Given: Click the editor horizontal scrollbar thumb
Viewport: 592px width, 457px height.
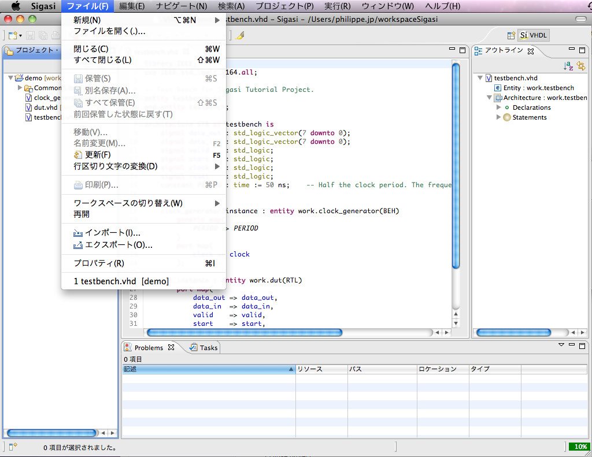Looking at the screenshot, I should [x=245, y=332].
